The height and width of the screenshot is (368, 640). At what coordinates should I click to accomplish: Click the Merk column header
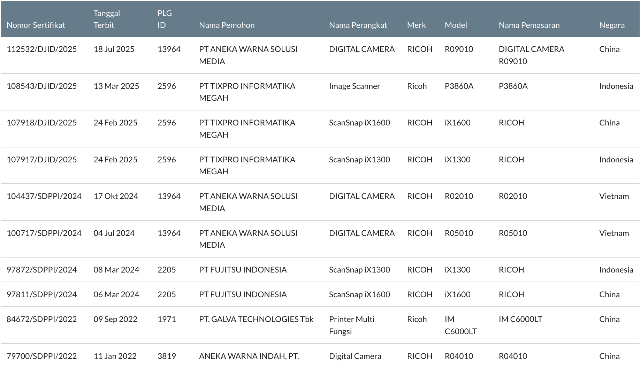point(416,25)
